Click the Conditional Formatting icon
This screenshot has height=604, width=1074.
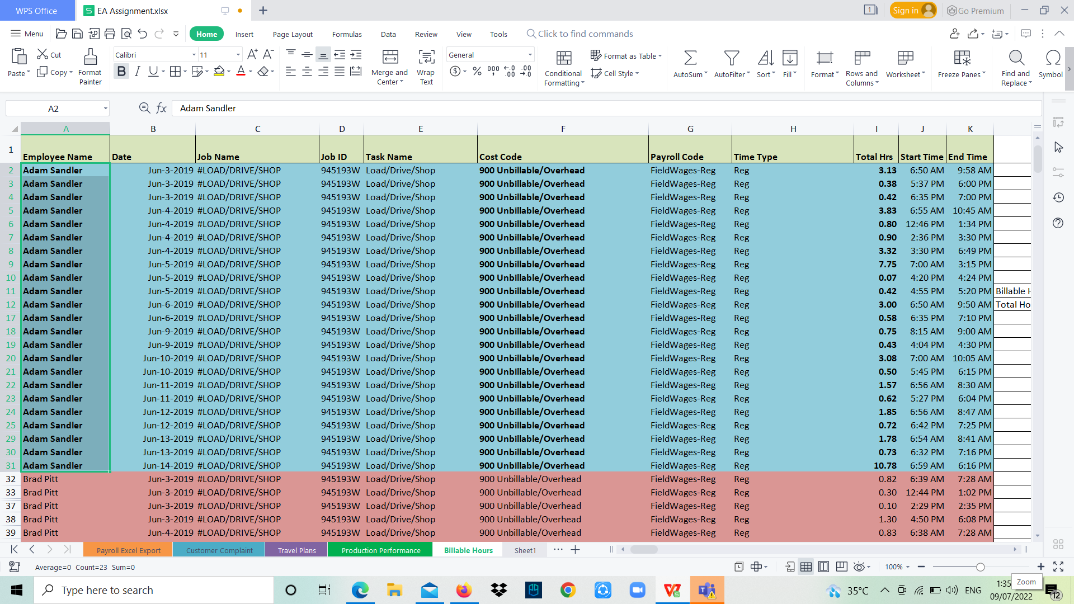(564, 58)
